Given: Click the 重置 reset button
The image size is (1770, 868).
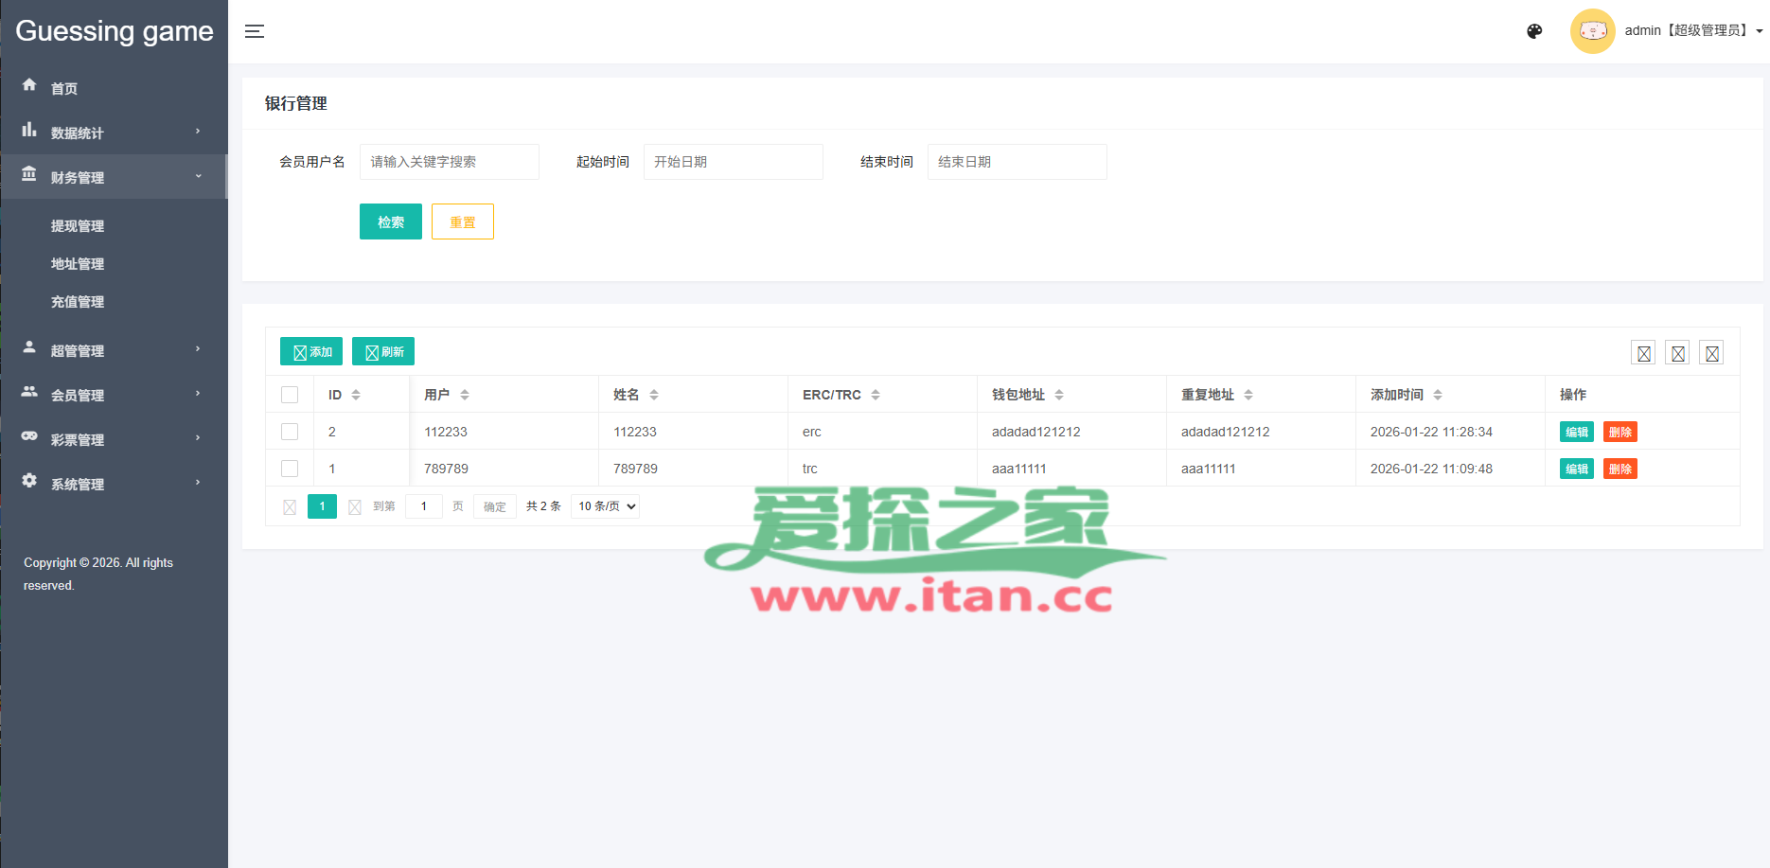Looking at the screenshot, I should pos(462,221).
